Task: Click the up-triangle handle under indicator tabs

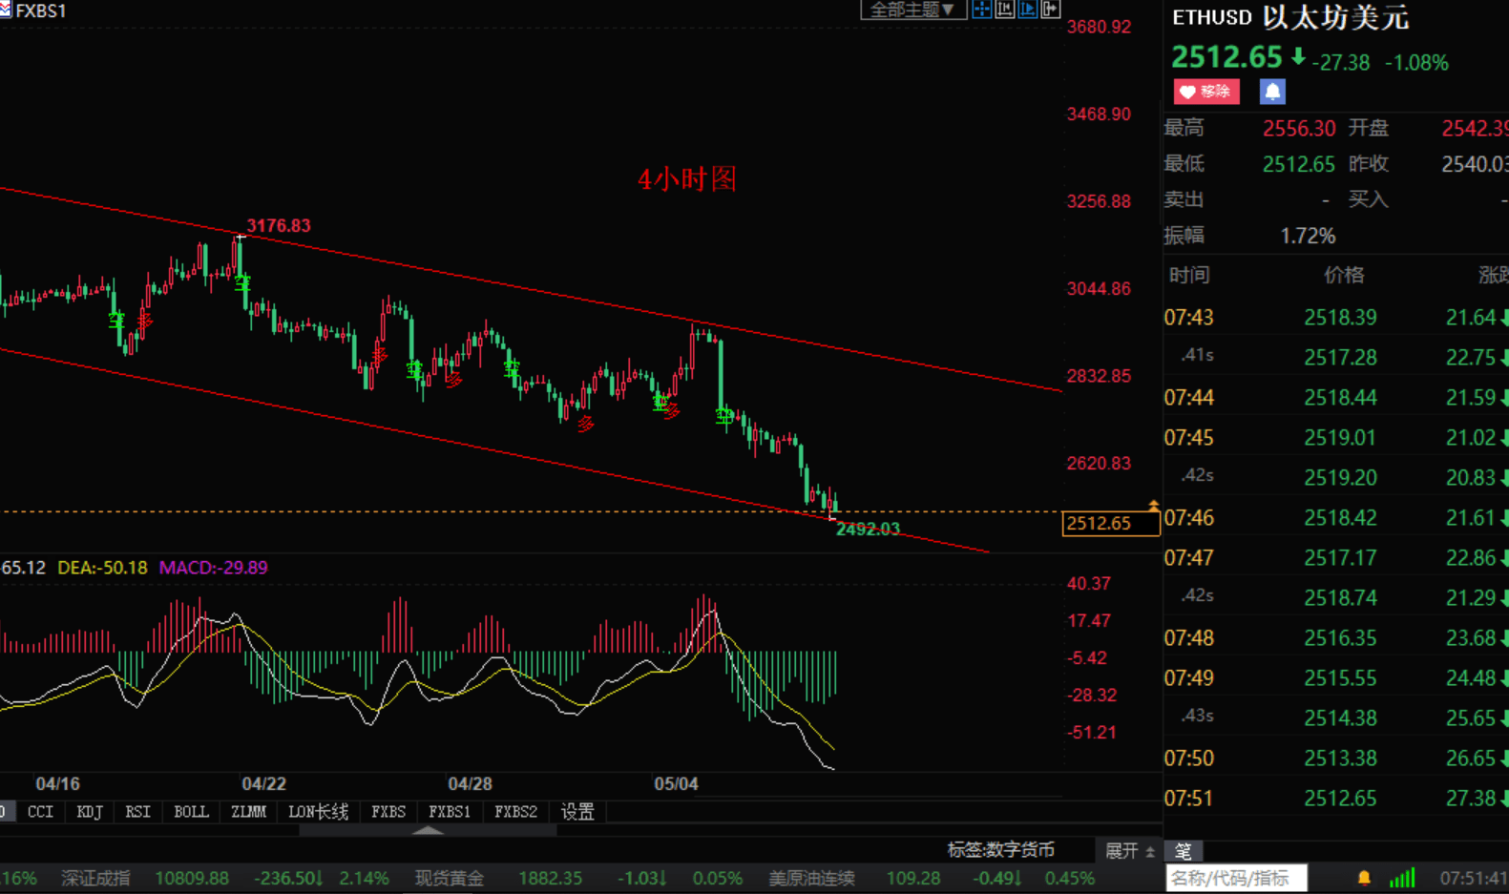Action: coord(428,830)
